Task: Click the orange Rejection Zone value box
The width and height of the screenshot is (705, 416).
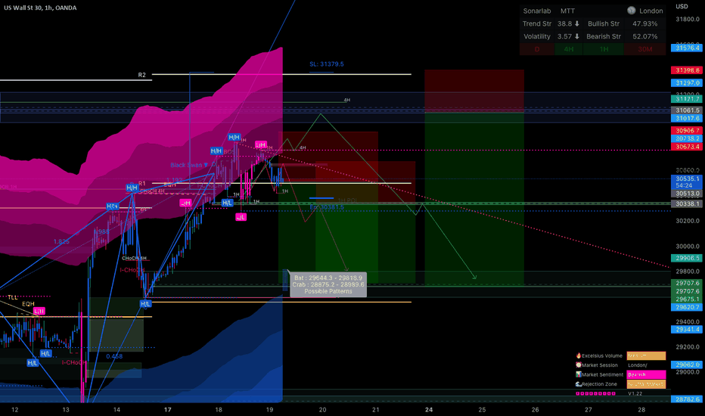Action: click(646, 384)
